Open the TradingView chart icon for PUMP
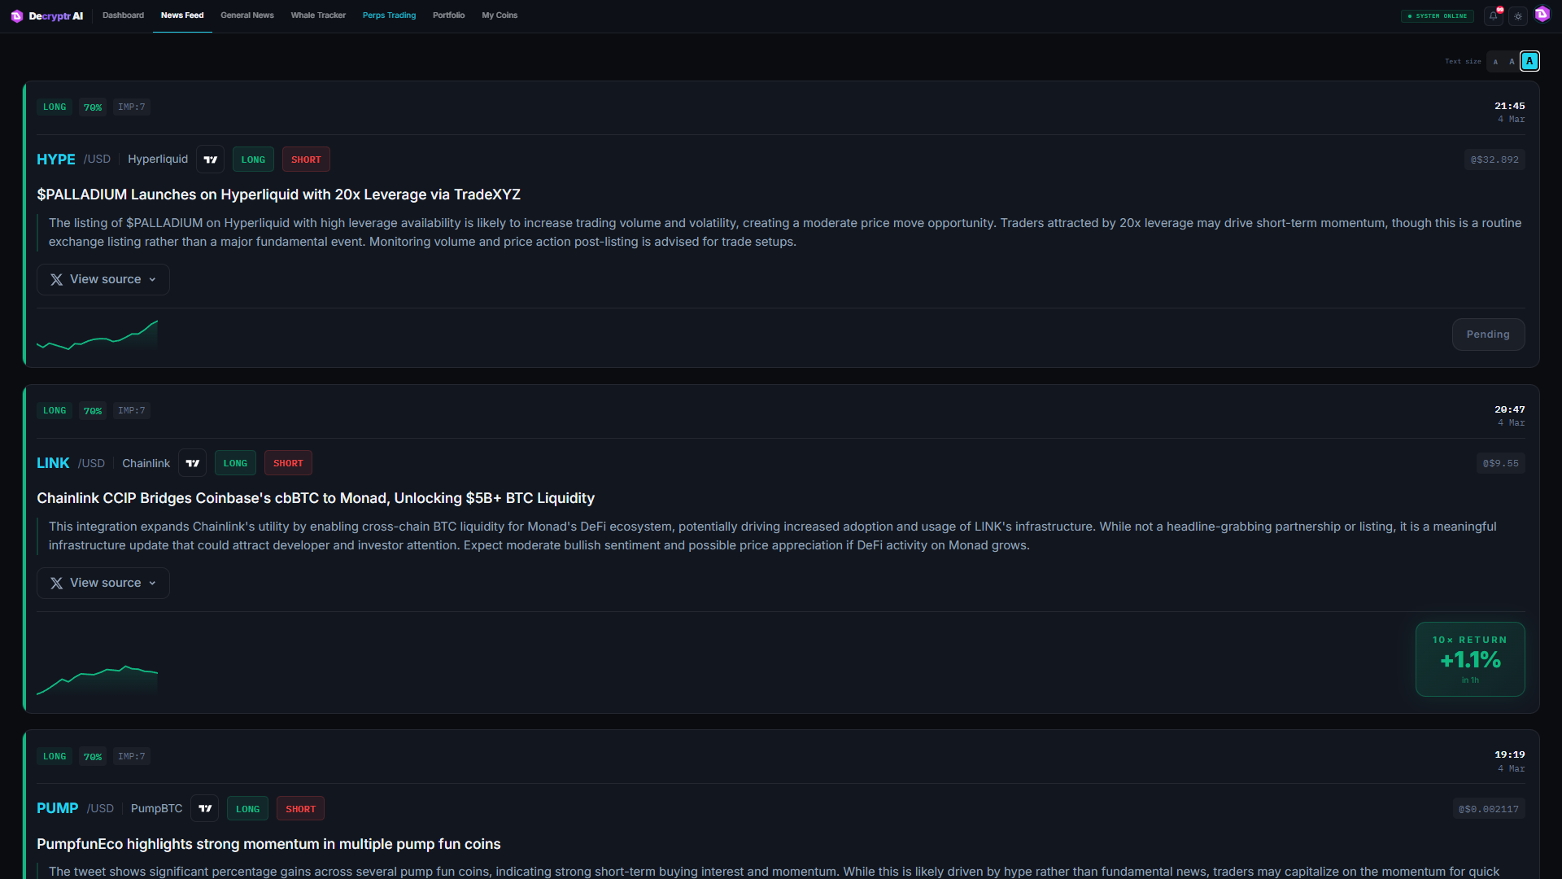The height and width of the screenshot is (879, 1562). [x=205, y=808]
